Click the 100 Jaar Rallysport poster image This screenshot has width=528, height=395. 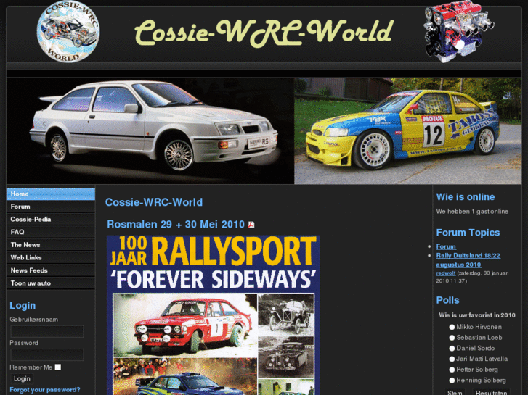point(213,315)
